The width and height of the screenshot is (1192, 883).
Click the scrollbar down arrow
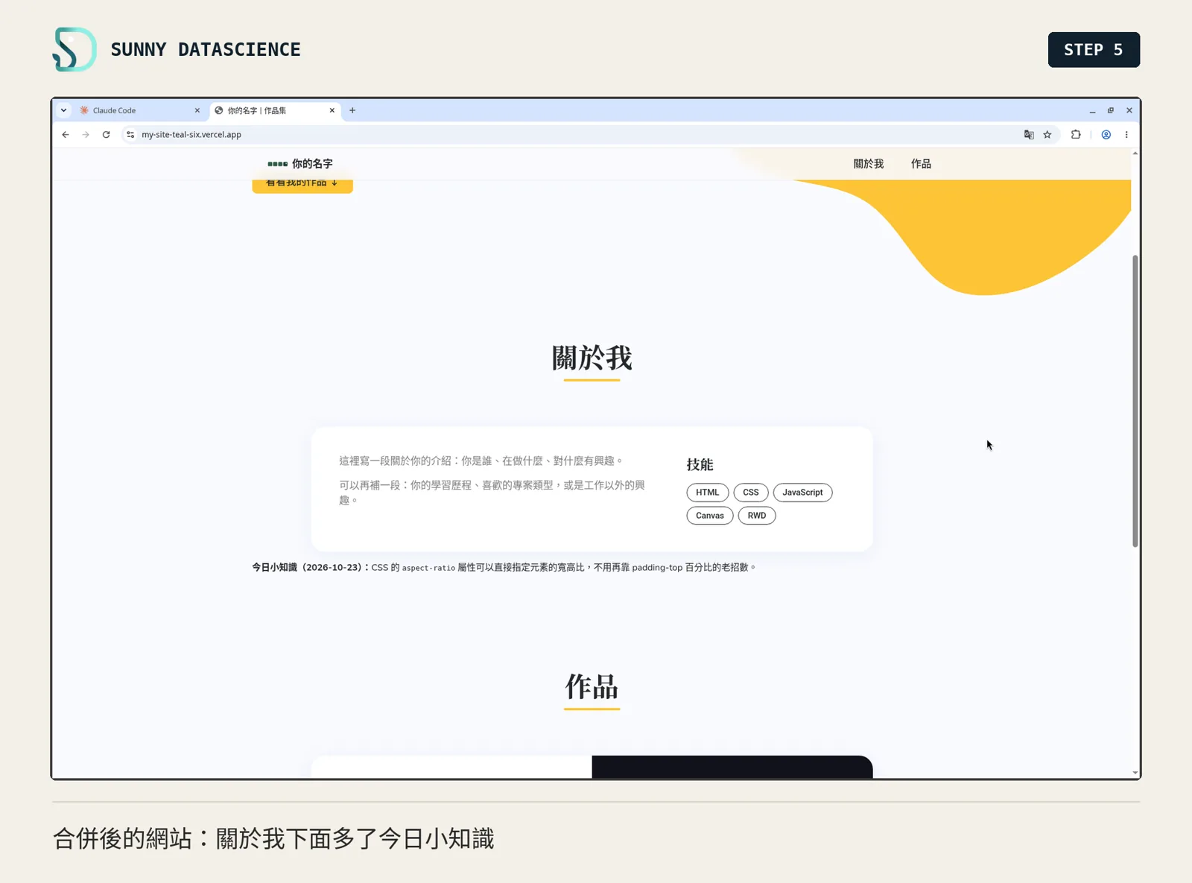pos(1135,773)
